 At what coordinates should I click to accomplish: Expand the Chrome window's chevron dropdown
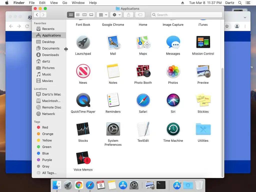245,17
